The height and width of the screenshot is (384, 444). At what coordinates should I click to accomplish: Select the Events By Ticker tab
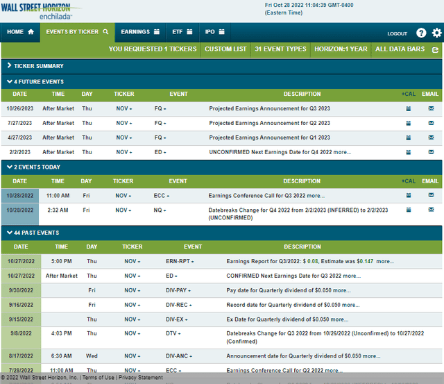pyautogui.click(x=77, y=32)
